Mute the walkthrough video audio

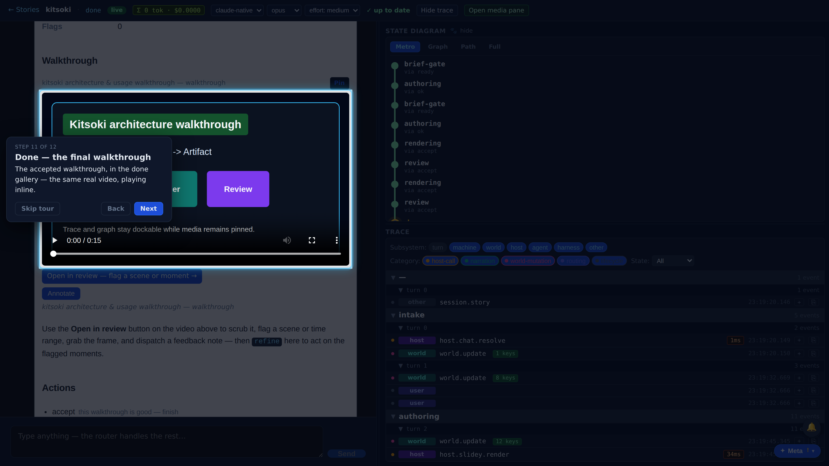(x=287, y=240)
